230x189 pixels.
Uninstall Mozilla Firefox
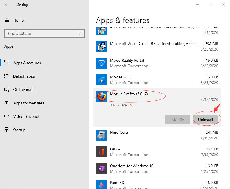click(x=205, y=120)
